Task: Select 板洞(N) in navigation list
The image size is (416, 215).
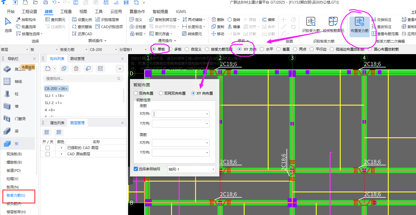Action: click(x=13, y=187)
